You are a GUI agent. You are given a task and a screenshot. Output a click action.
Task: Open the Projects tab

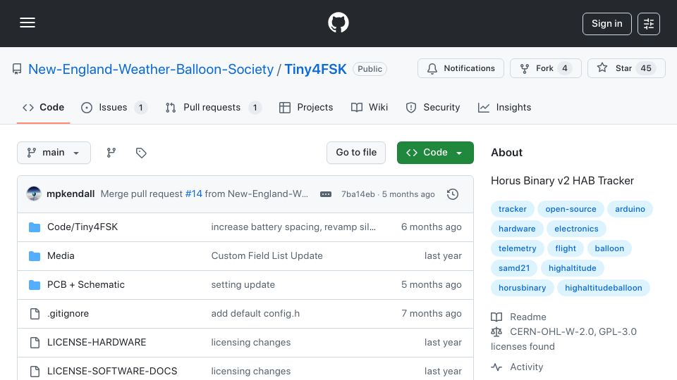[306, 107]
